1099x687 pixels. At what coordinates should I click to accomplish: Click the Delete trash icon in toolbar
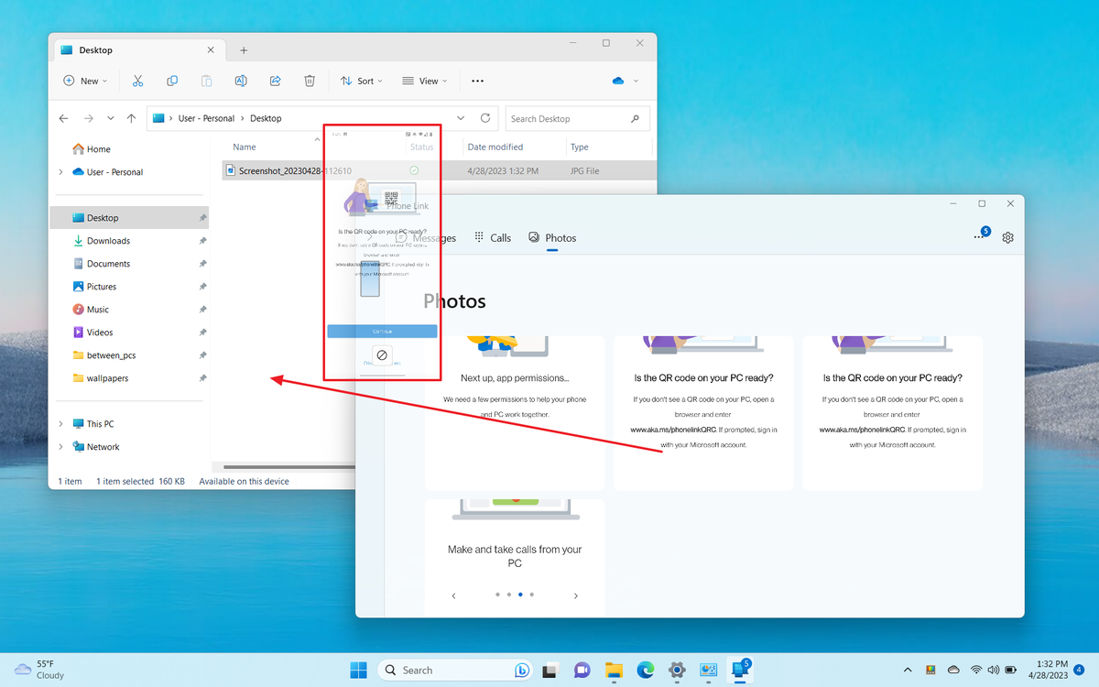310,81
